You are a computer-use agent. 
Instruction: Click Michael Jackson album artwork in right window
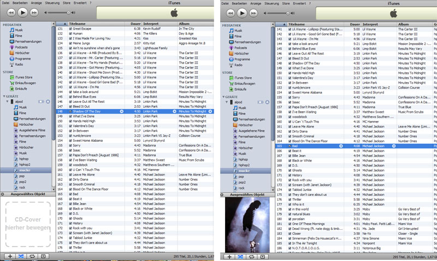pyautogui.click(x=247, y=225)
